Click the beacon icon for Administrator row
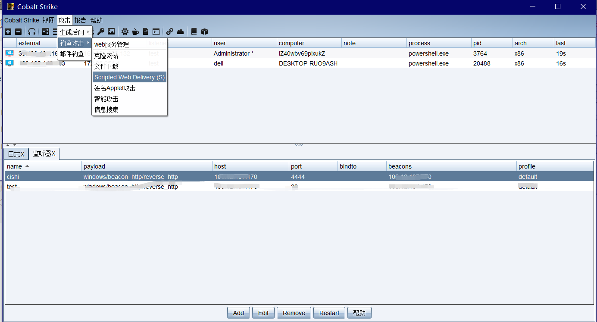The width and height of the screenshot is (597, 322). coord(9,53)
